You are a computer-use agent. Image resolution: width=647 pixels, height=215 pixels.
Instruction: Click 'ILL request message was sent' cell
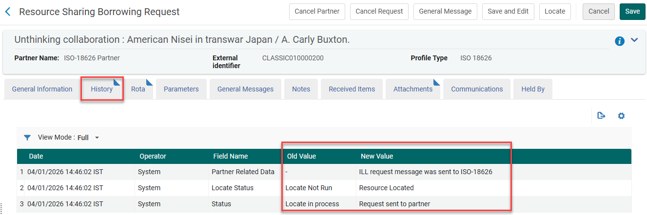pyautogui.click(x=426, y=172)
